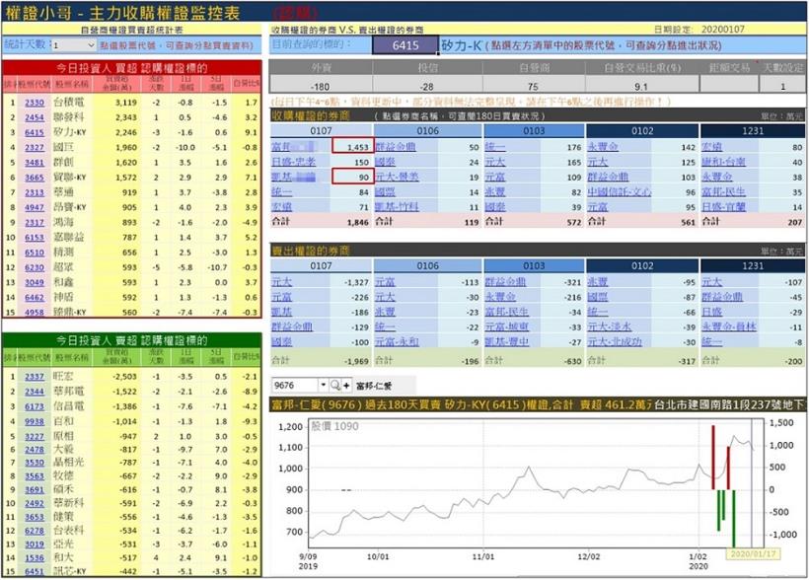Click 1231 selling broker link with -107
Image resolution: width=809 pixels, height=580 pixels.
(712, 282)
